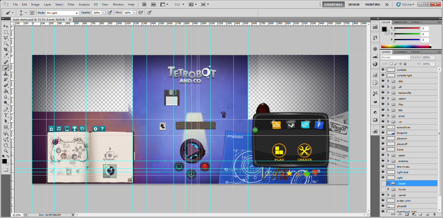
Task: Hide the corbeille layer
Action: 383,70
